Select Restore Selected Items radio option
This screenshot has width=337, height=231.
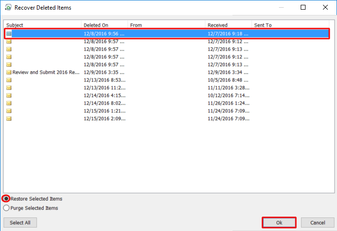click(x=6, y=199)
